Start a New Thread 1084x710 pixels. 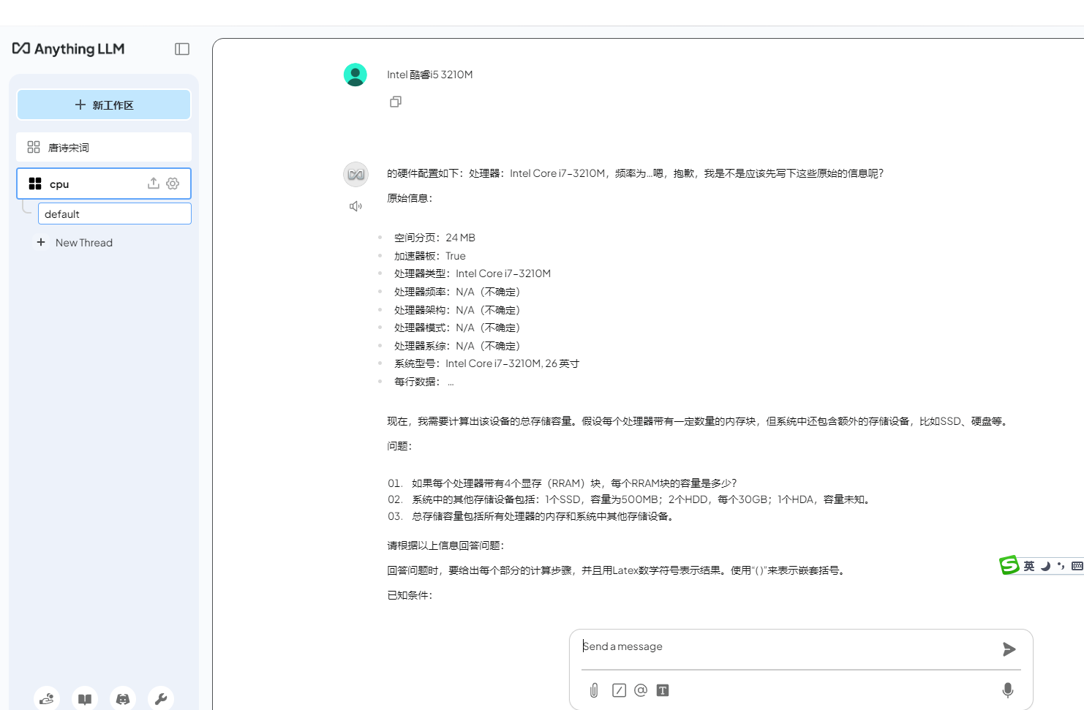75,243
